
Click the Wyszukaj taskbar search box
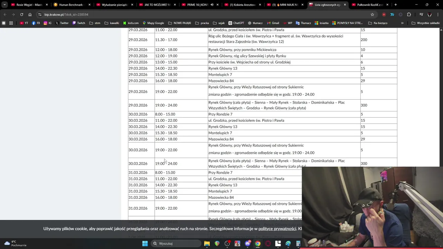tap(176, 243)
